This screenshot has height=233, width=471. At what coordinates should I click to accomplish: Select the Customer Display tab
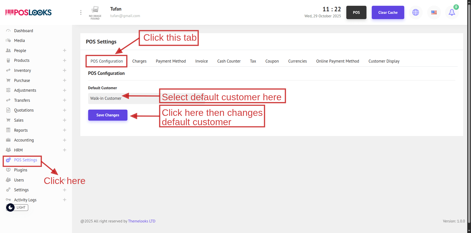[384, 61]
